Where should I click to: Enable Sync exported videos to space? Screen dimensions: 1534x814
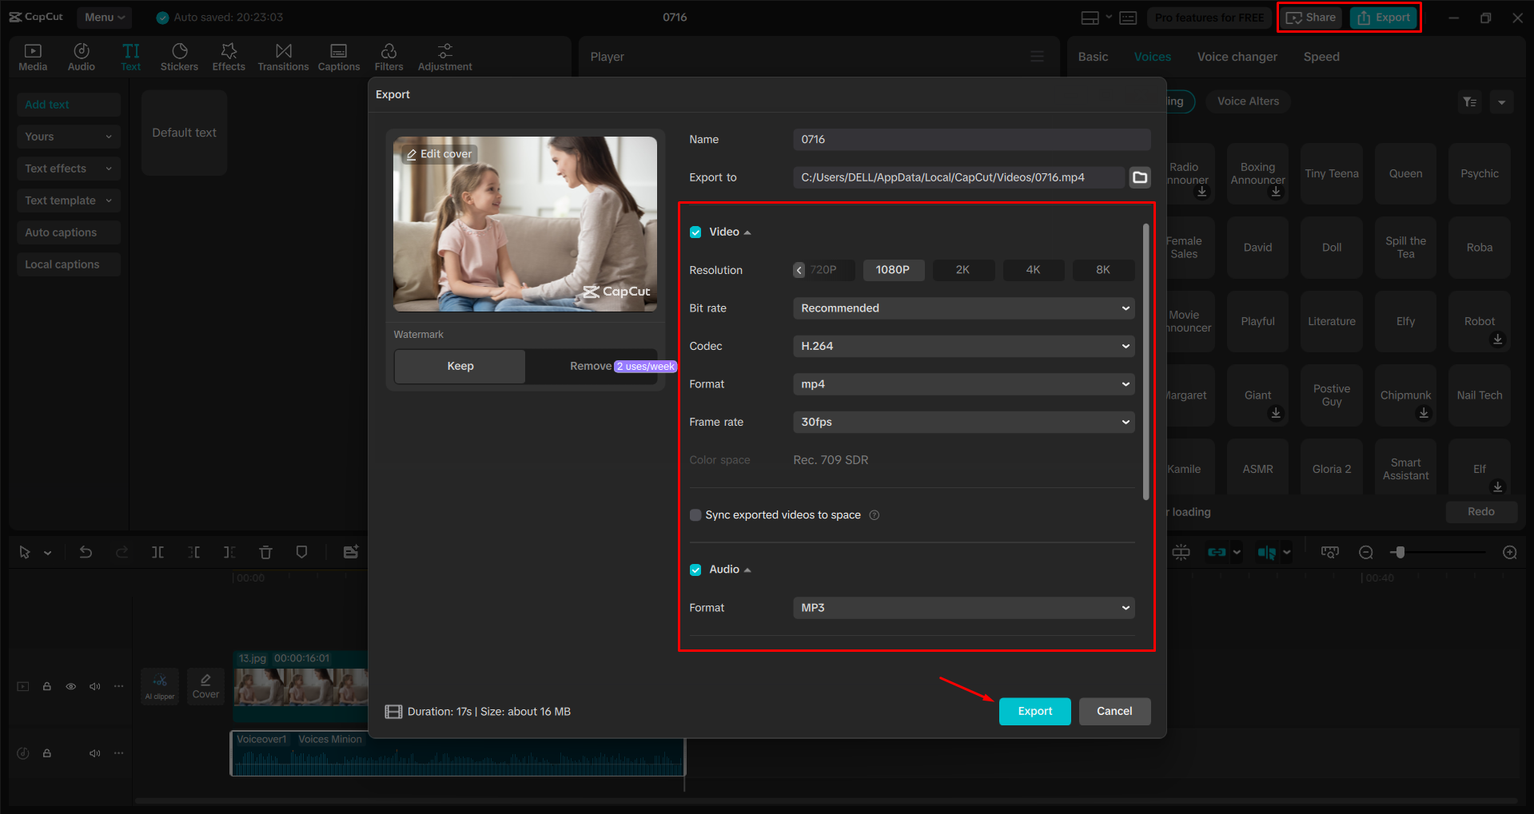pos(695,514)
